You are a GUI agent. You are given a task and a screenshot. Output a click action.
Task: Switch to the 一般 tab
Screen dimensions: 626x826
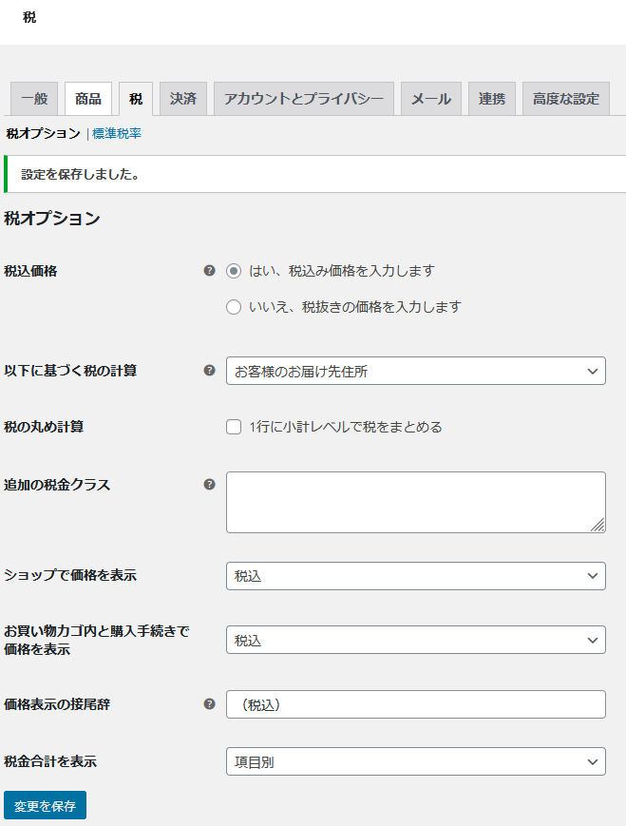(x=34, y=99)
